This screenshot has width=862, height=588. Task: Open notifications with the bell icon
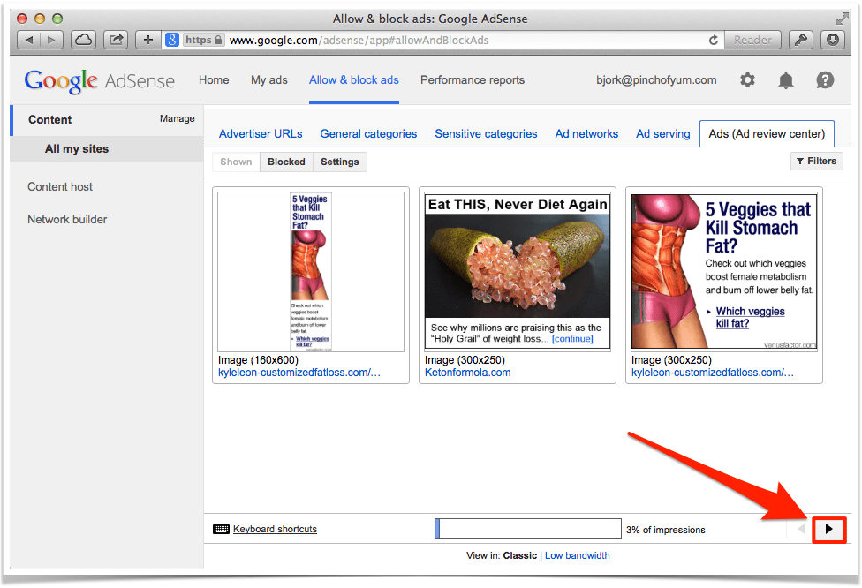[785, 79]
